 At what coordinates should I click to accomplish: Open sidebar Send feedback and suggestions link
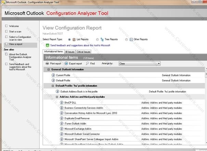tap(20, 67)
